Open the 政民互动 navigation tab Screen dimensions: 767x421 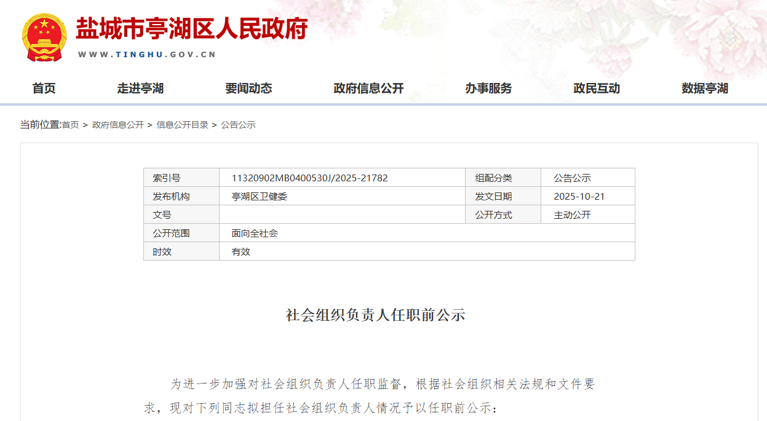[x=597, y=89]
